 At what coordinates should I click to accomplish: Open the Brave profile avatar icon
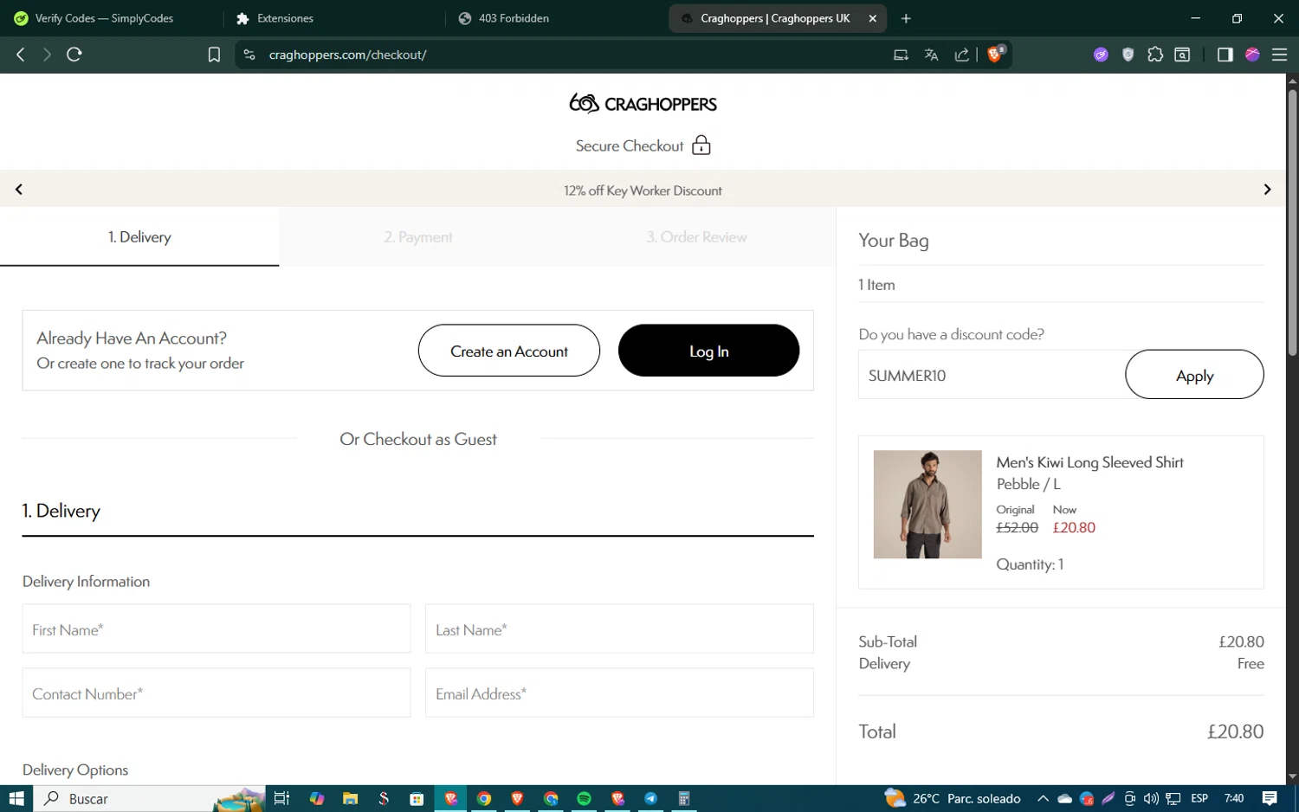pos(1252,55)
